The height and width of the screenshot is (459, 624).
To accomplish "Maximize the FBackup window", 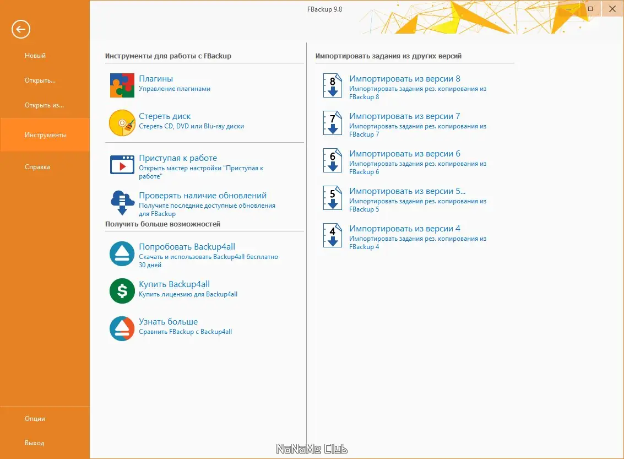I will pyautogui.click(x=590, y=9).
